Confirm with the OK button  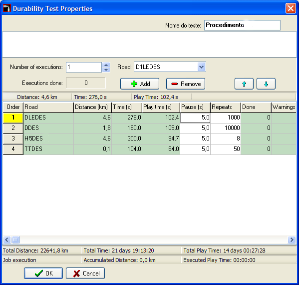click(x=43, y=273)
